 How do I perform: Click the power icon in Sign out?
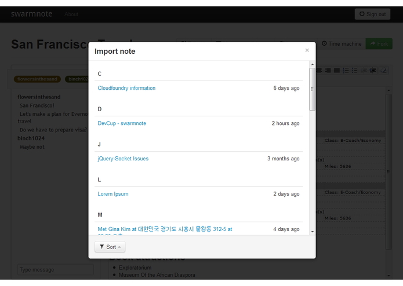point(362,14)
